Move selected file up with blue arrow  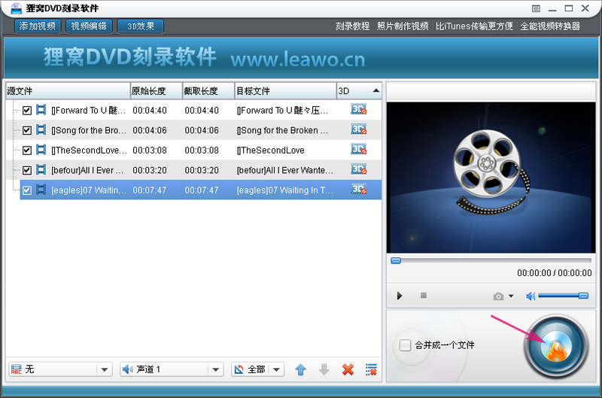click(300, 369)
